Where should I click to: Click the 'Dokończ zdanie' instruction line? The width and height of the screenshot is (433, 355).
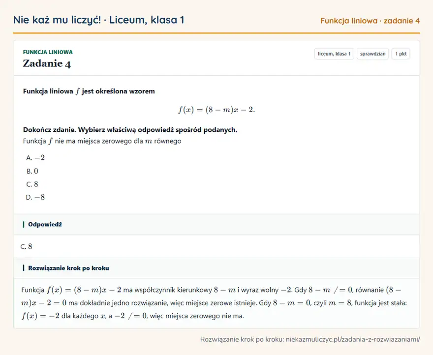coord(130,130)
